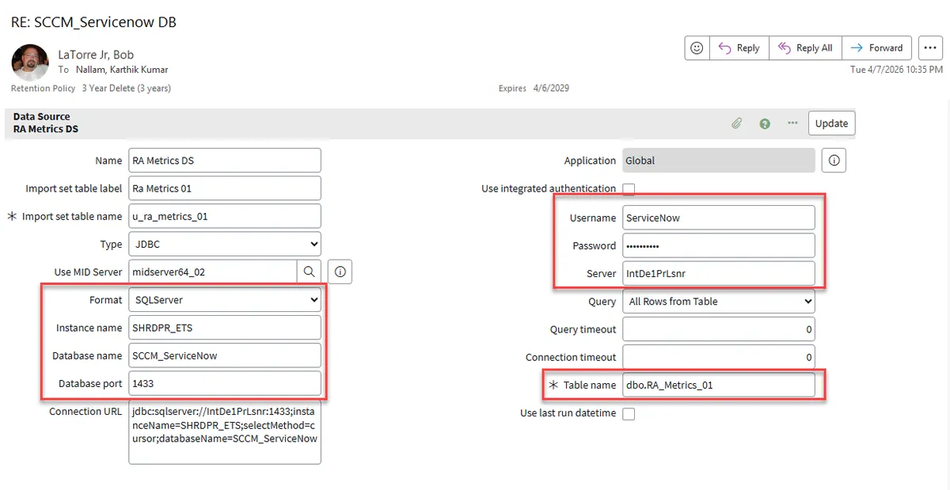Edit the Import set table label field
Viewport: 950px width, 490px height.
coord(225,188)
